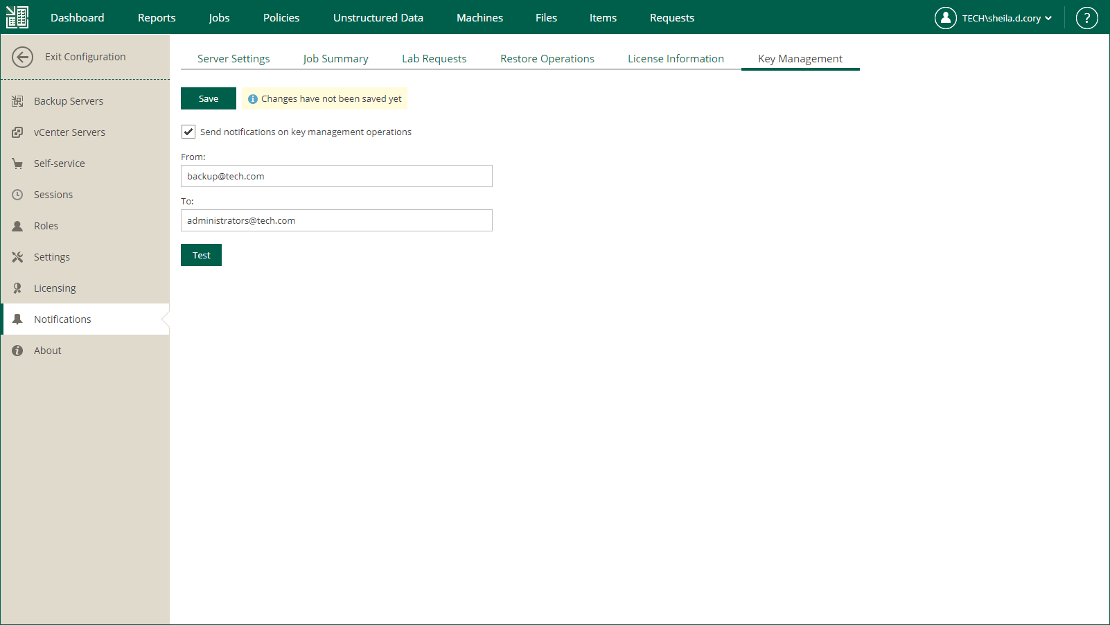Click the info icon beside unsaved changes message
1110x625 pixels.
[x=253, y=99]
